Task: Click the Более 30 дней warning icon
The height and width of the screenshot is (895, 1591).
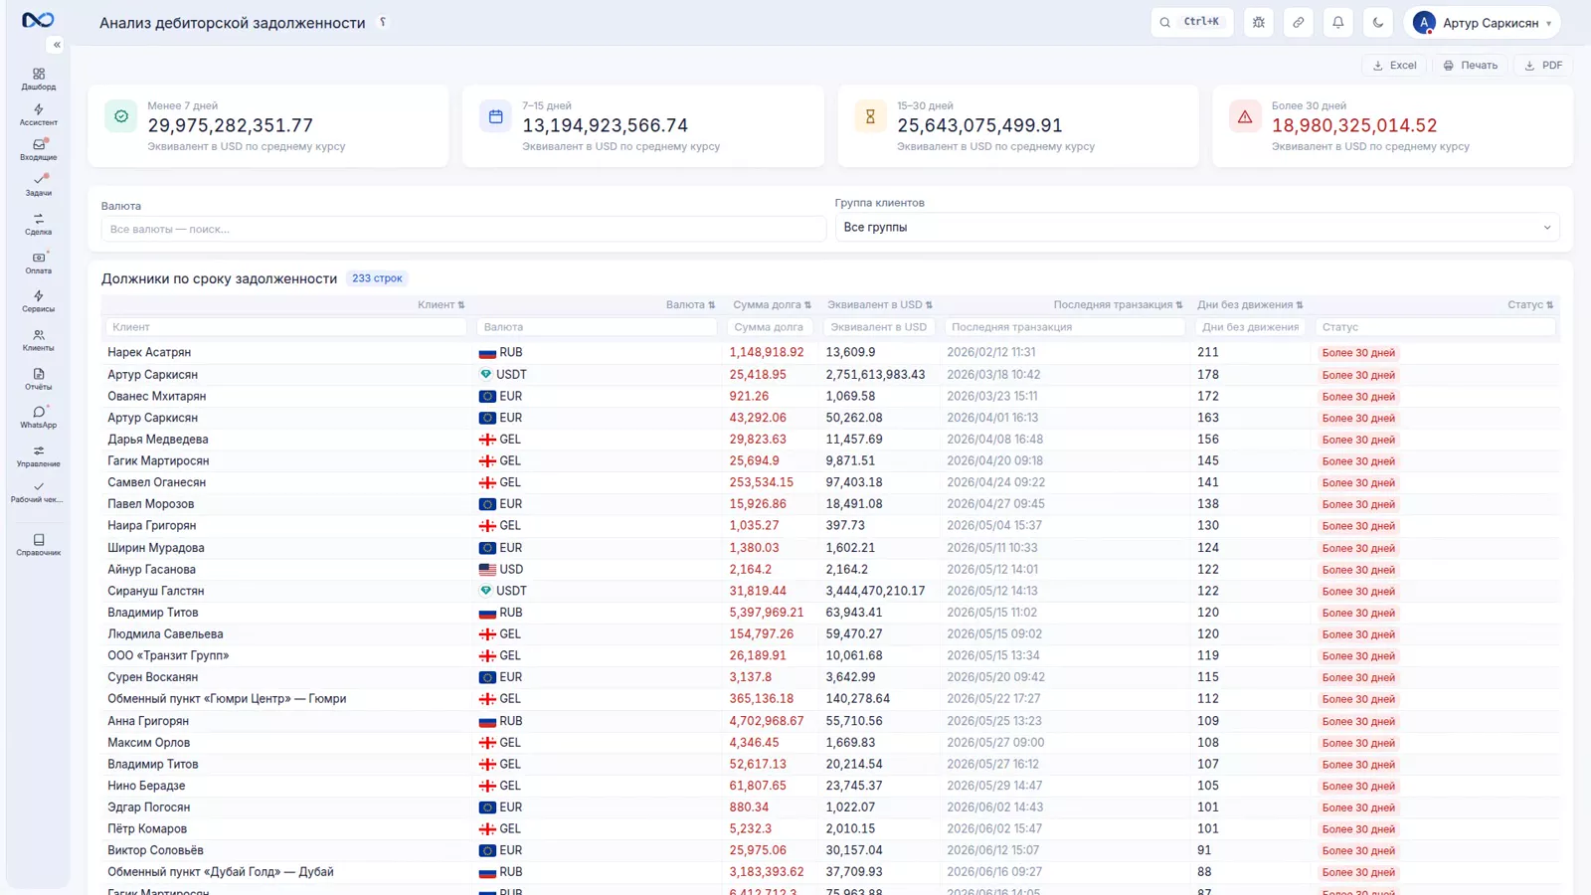Action: coord(1245,116)
